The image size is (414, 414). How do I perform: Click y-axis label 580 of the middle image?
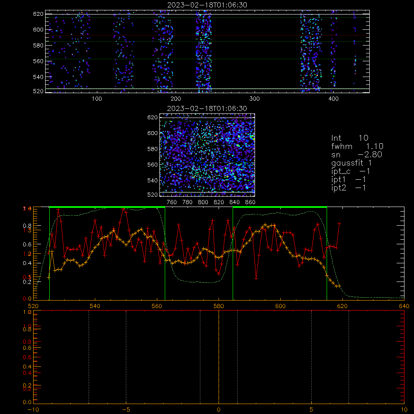point(153,149)
